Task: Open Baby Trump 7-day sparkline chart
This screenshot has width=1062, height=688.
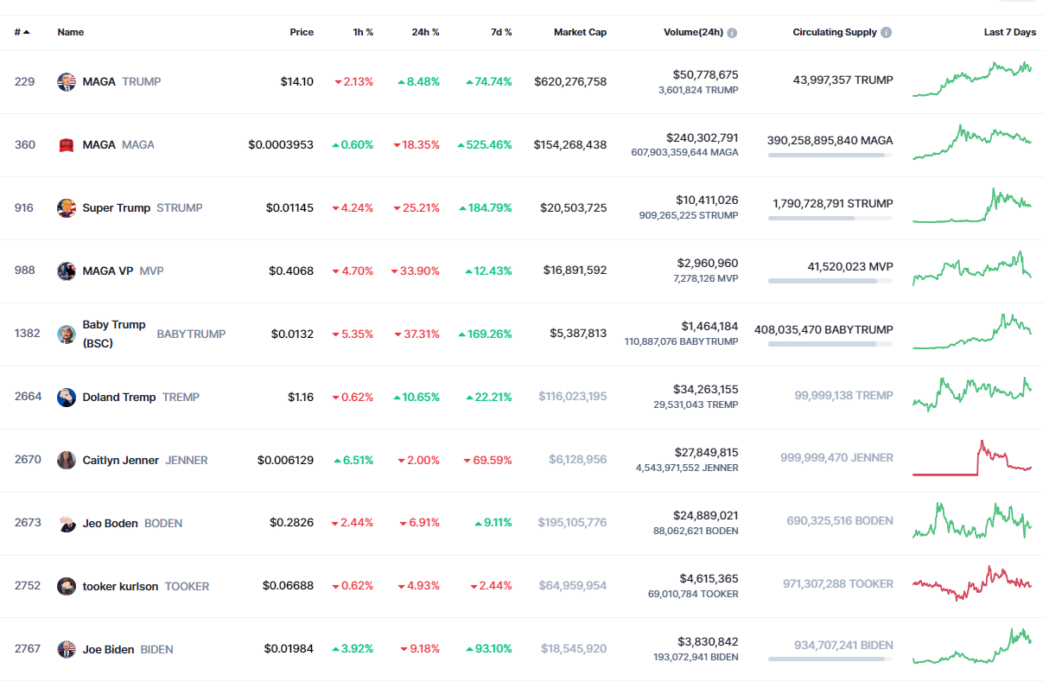Action: click(x=972, y=332)
